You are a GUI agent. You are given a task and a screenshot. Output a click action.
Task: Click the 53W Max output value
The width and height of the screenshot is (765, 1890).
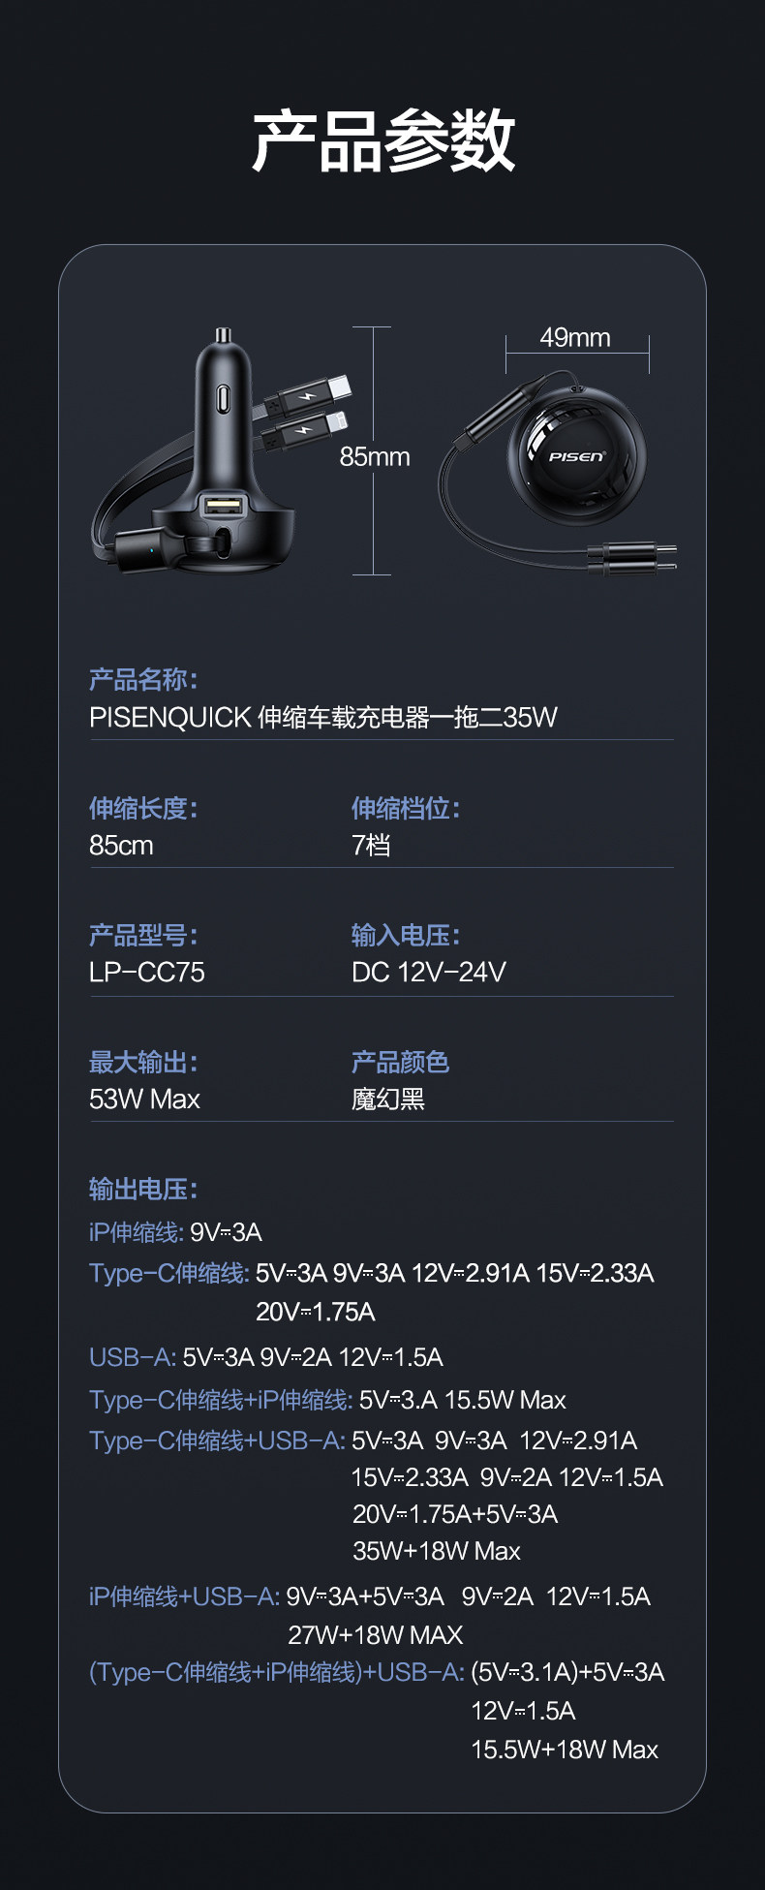(x=144, y=1100)
